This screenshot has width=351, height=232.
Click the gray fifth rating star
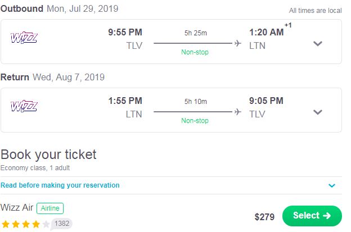pyautogui.click(x=46, y=224)
